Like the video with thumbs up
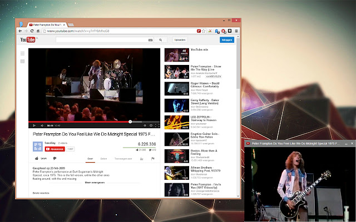356x222 pixels. point(41,158)
